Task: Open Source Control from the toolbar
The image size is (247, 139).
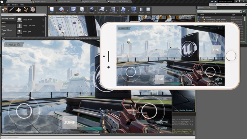Action: (62, 10)
